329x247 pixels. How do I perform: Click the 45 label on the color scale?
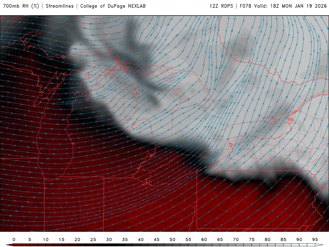(157, 240)
